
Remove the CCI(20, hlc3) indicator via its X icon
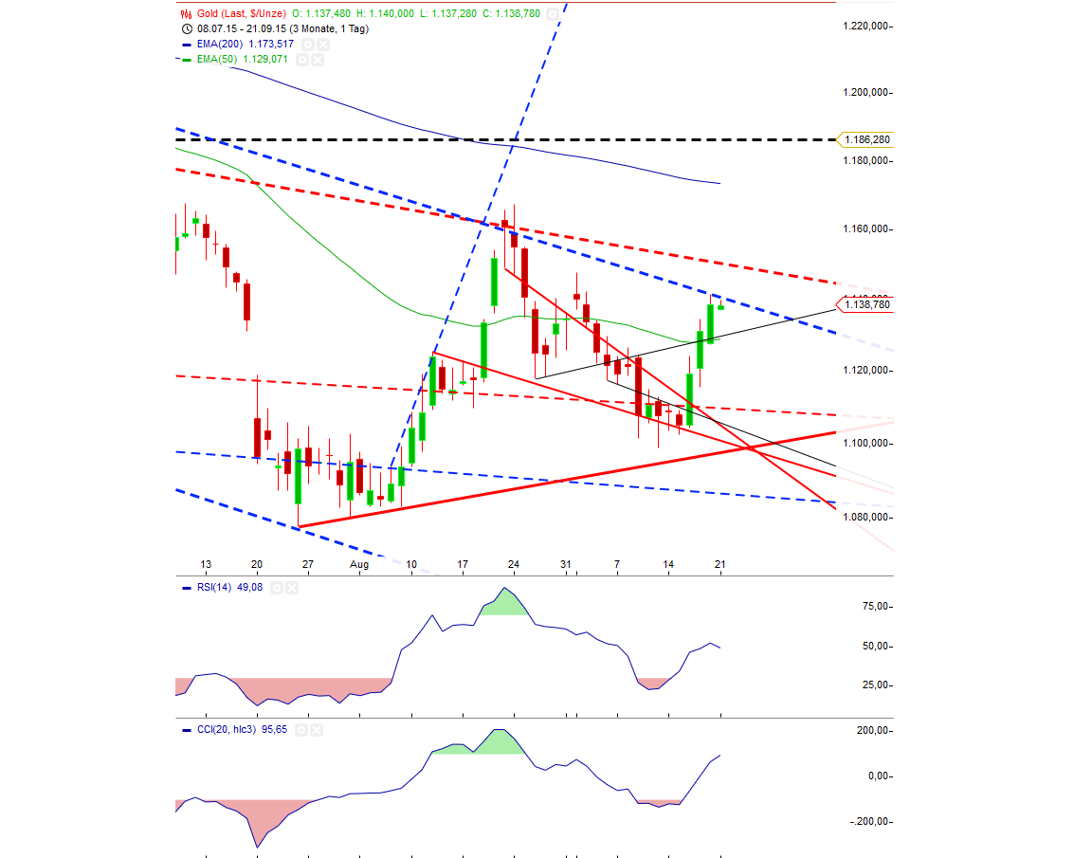pos(317,730)
